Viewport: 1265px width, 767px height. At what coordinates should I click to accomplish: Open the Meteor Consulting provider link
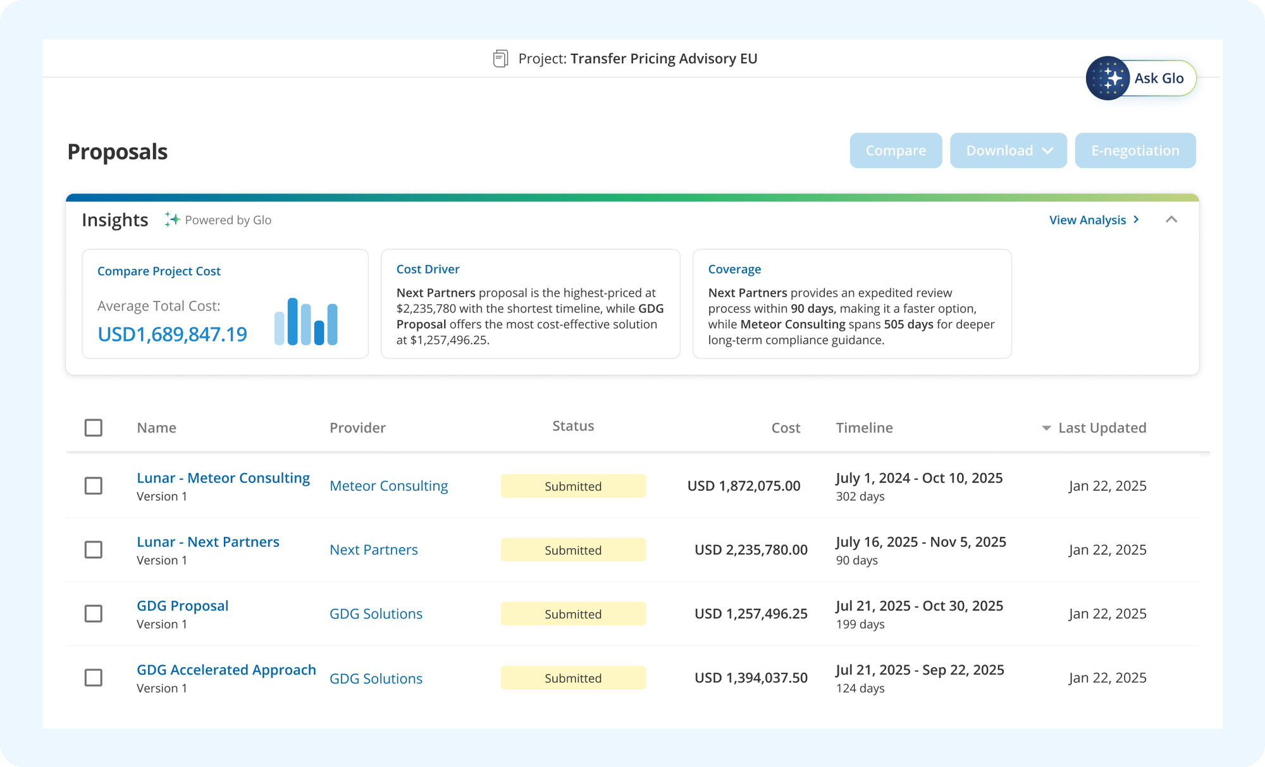coord(388,486)
